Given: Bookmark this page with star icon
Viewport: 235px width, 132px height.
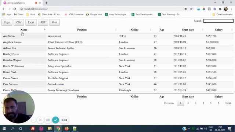Looking at the screenshot, I should coord(191,9).
